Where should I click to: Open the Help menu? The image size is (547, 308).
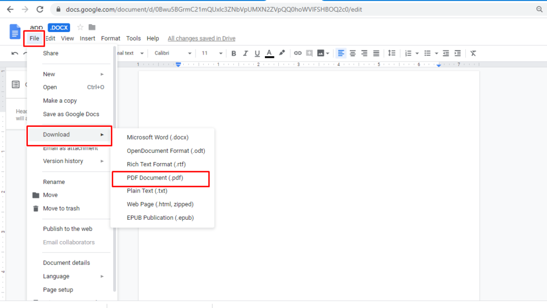click(x=153, y=38)
